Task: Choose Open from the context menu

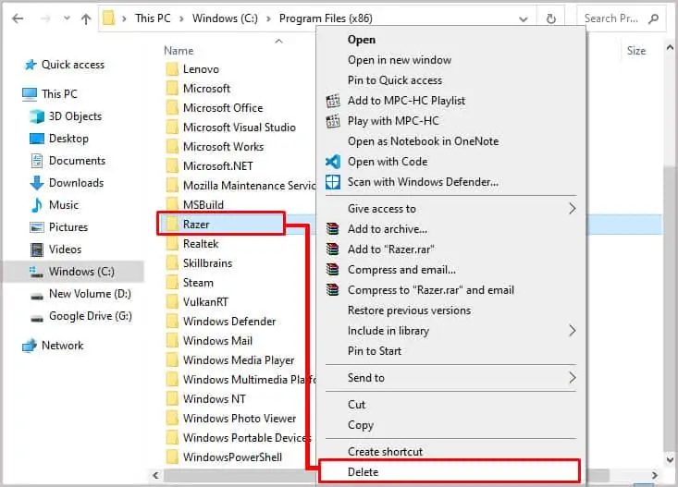Action: [362, 40]
